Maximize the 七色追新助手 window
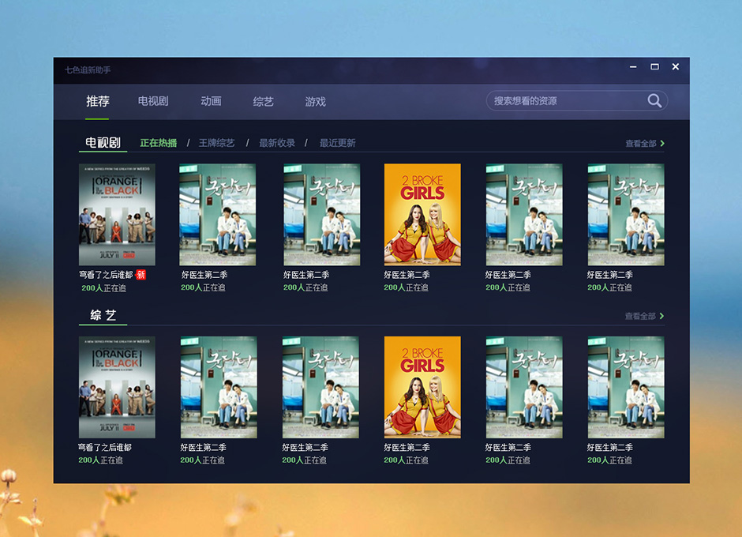Screen dimensions: 742x537 click(x=654, y=67)
